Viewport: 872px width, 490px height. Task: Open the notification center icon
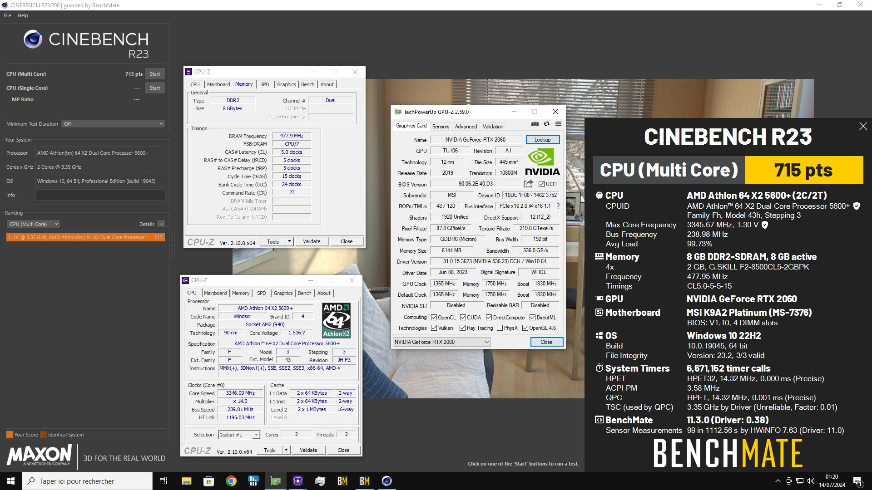[857, 481]
